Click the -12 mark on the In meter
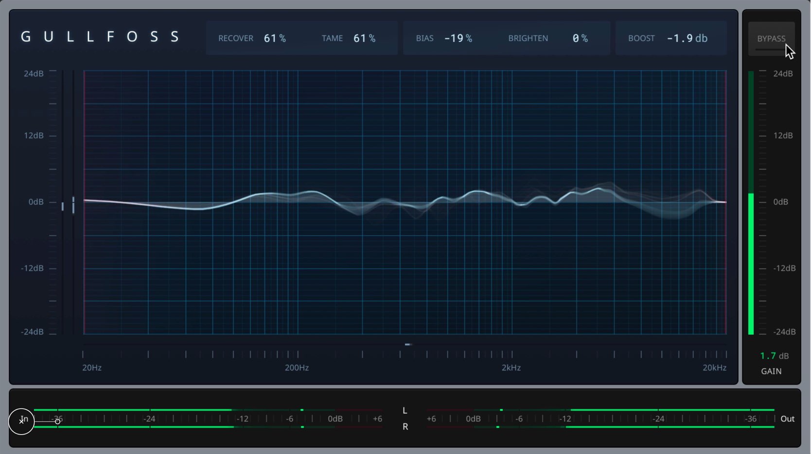 coord(242,419)
